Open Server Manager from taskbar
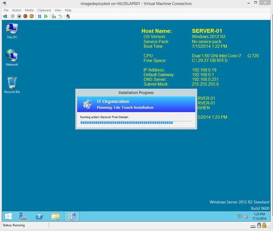The image size is (273, 231). coord(23,216)
